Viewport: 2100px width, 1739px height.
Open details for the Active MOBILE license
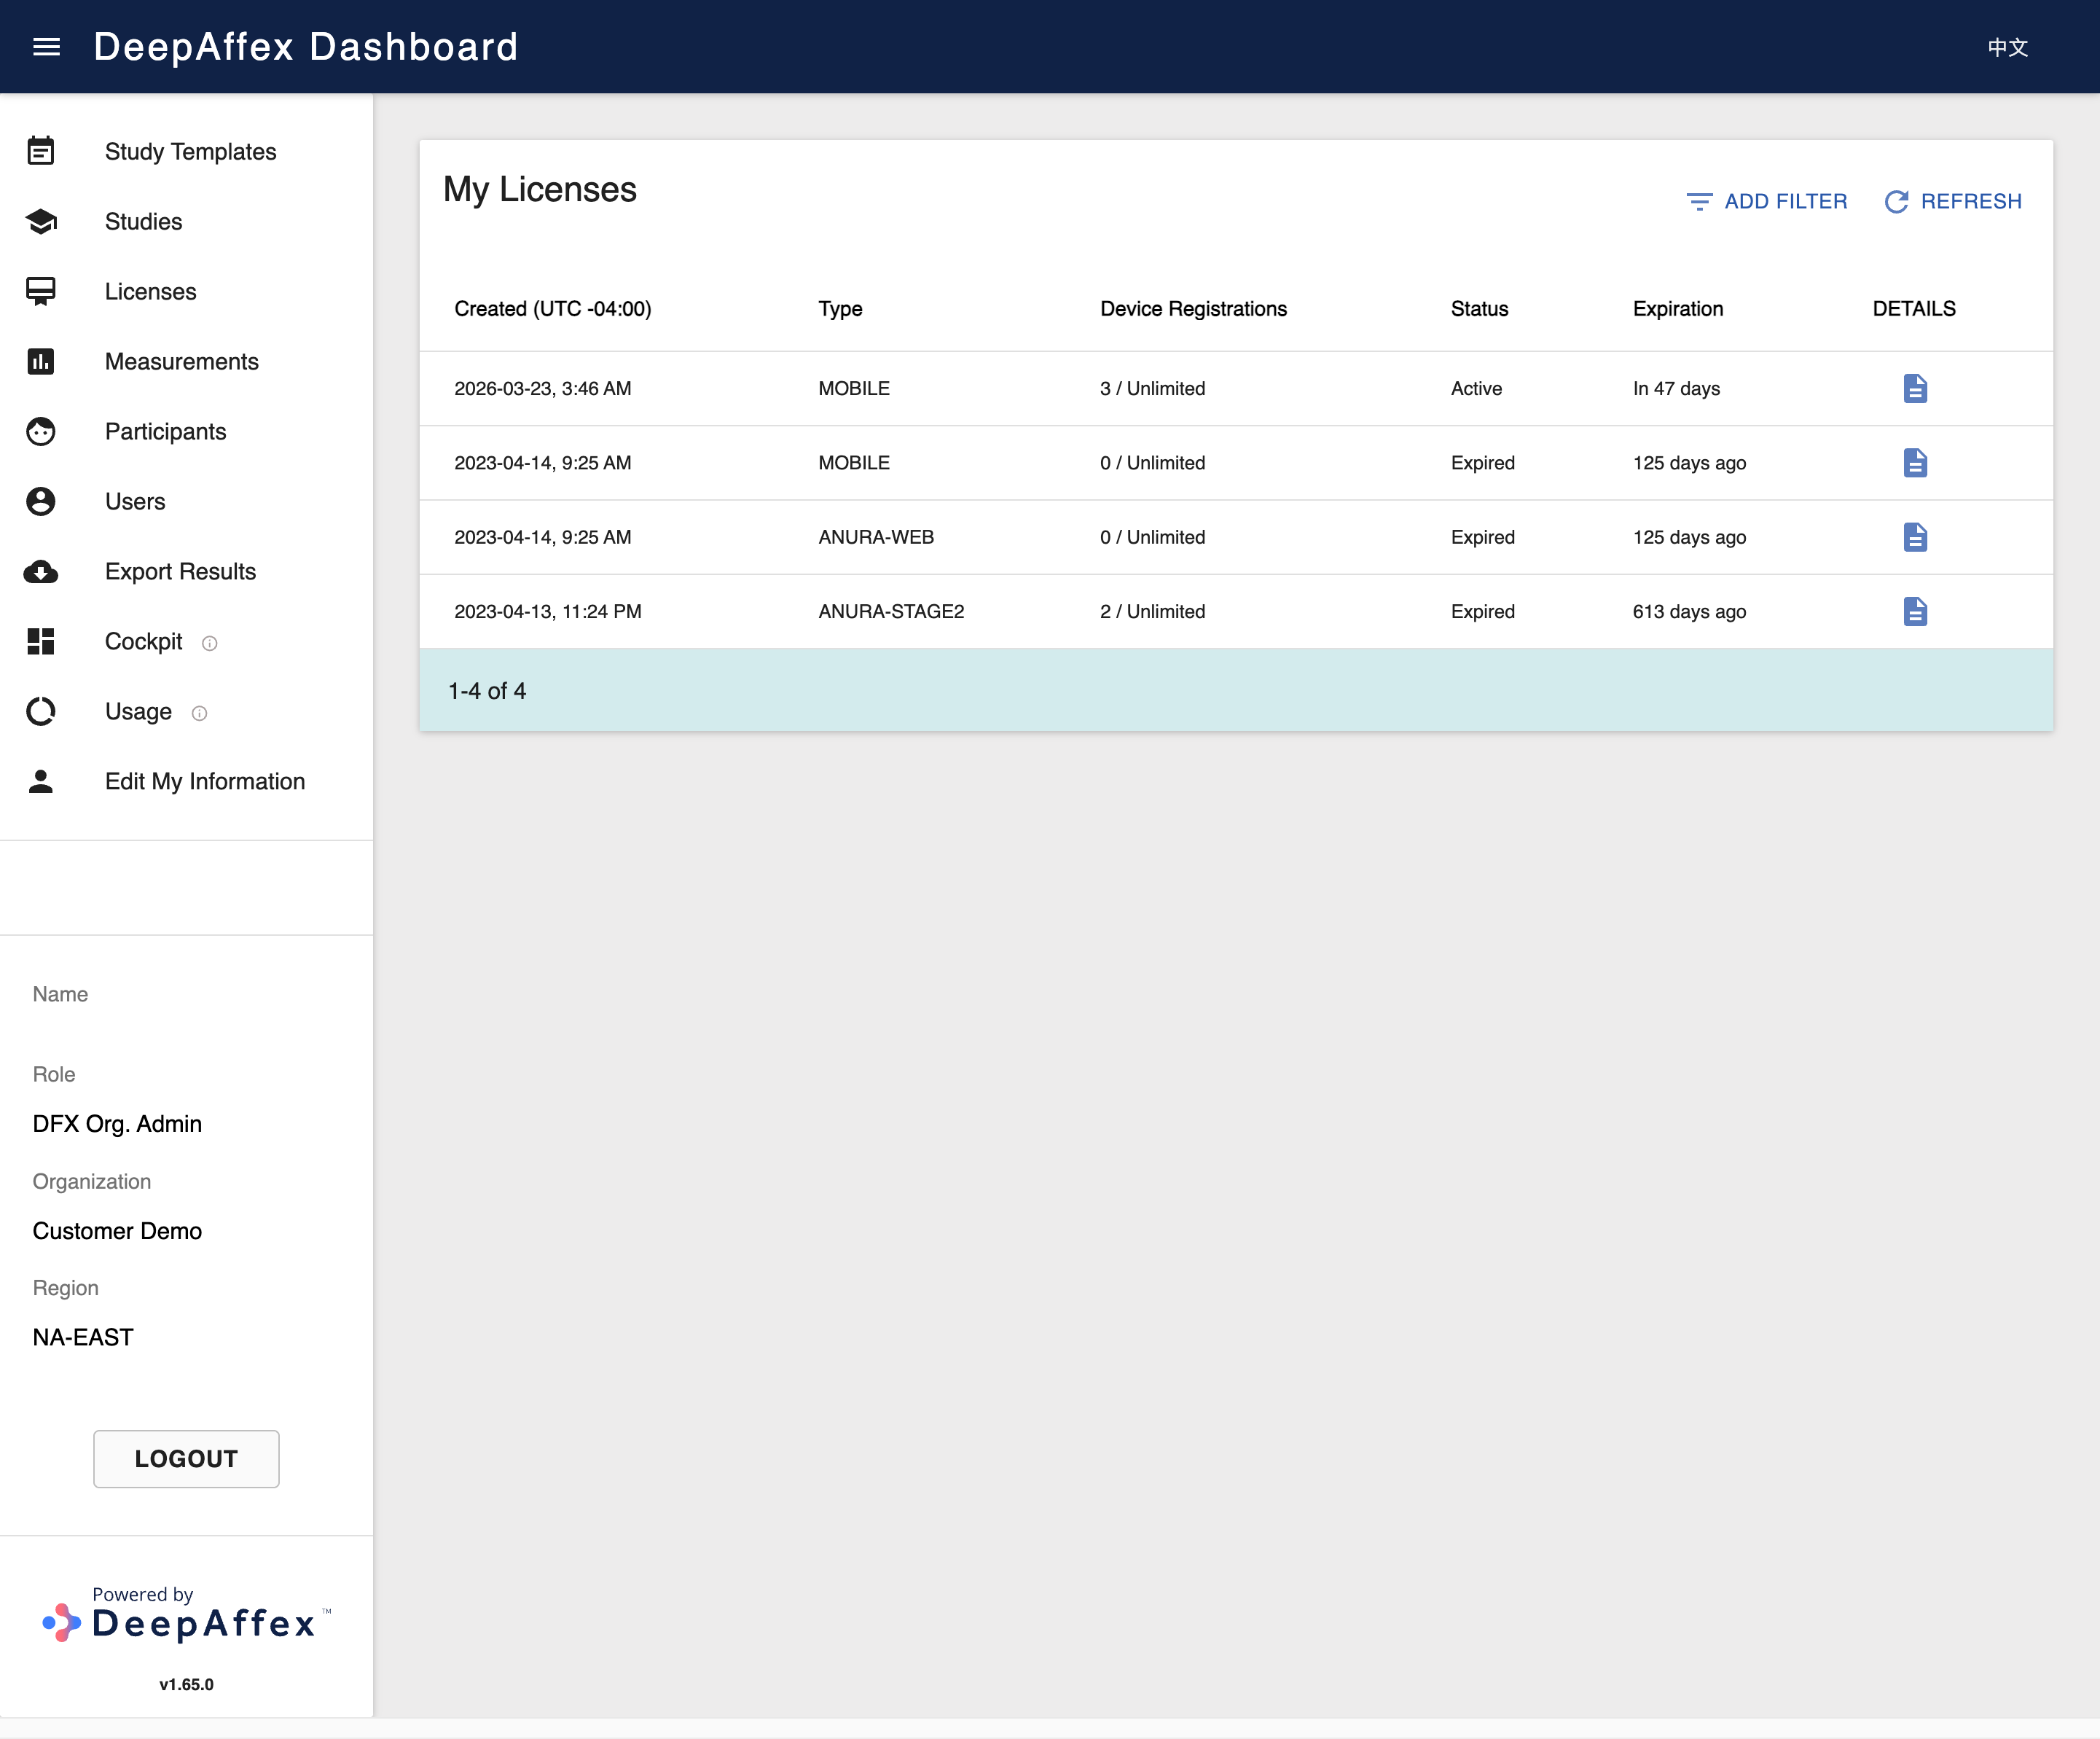coord(1915,388)
